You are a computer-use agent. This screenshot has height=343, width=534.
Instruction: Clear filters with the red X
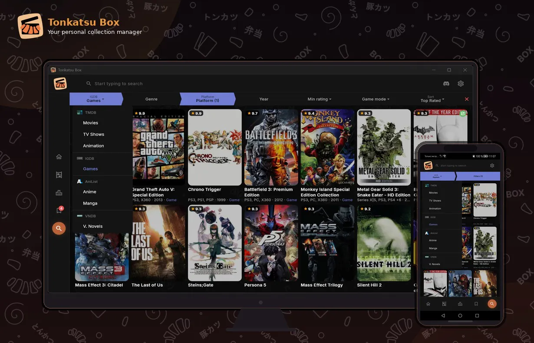point(467,99)
